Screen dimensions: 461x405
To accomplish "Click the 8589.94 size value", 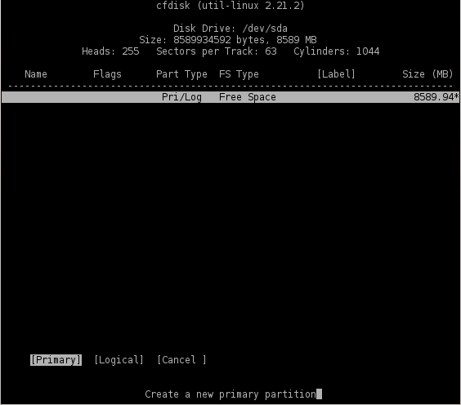I will coord(434,97).
